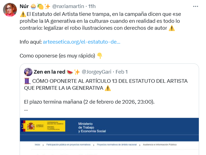The height and width of the screenshot is (155, 206).
Task: Click Zen en la red's profile avatar
Action: tap(28, 72)
